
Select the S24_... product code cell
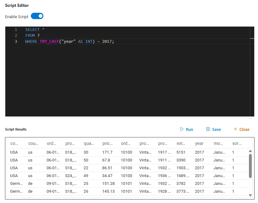tap(71, 176)
